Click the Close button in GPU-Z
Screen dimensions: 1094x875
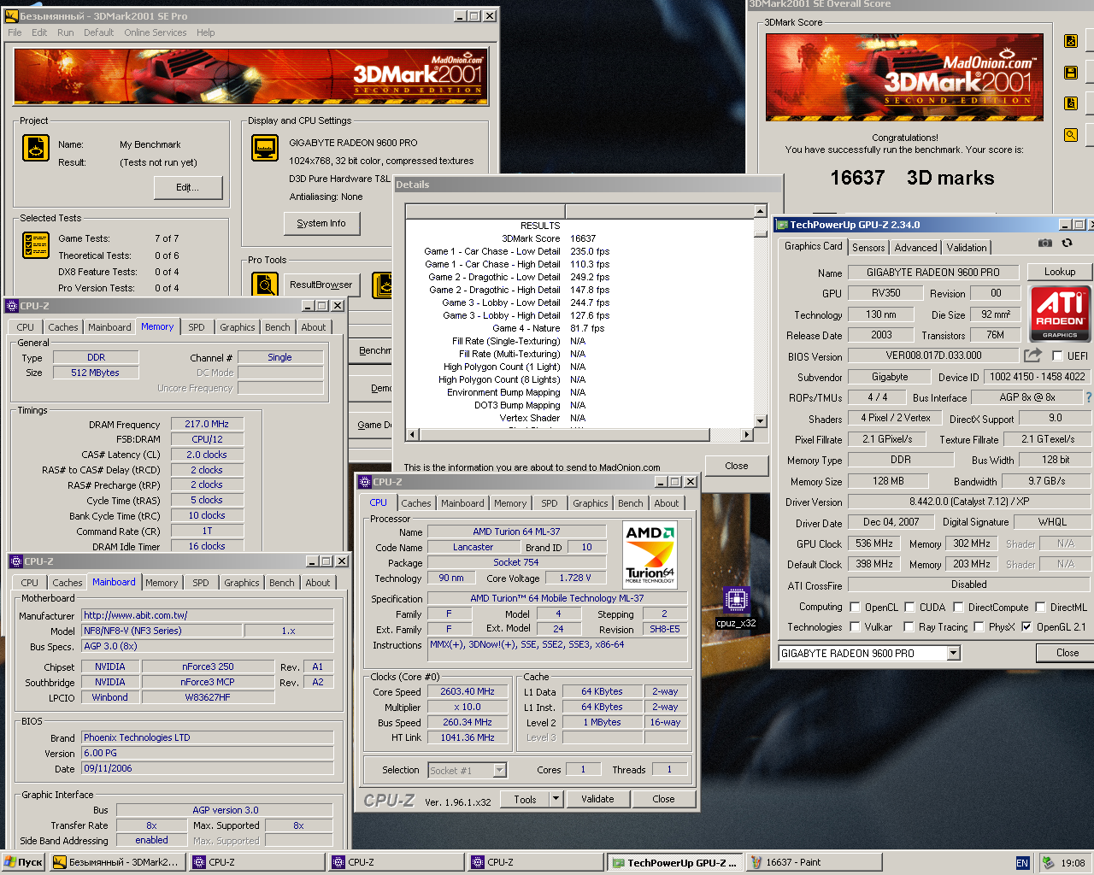1068,653
